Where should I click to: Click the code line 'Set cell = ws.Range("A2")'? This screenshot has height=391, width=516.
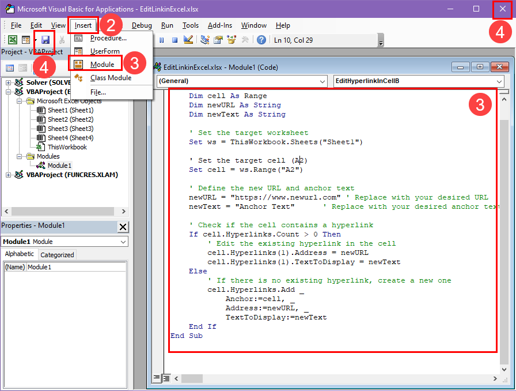[245, 170]
